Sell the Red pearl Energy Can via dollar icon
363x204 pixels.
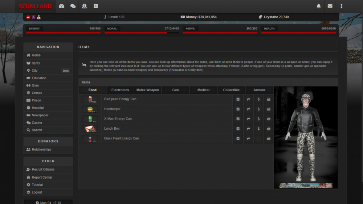(x=258, y=99)
